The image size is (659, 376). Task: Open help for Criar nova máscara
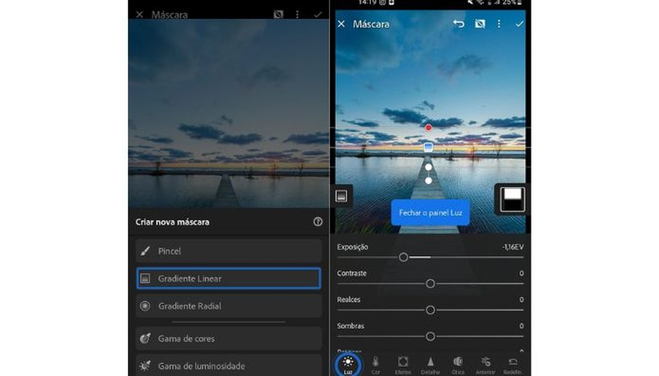pos(317,222)
